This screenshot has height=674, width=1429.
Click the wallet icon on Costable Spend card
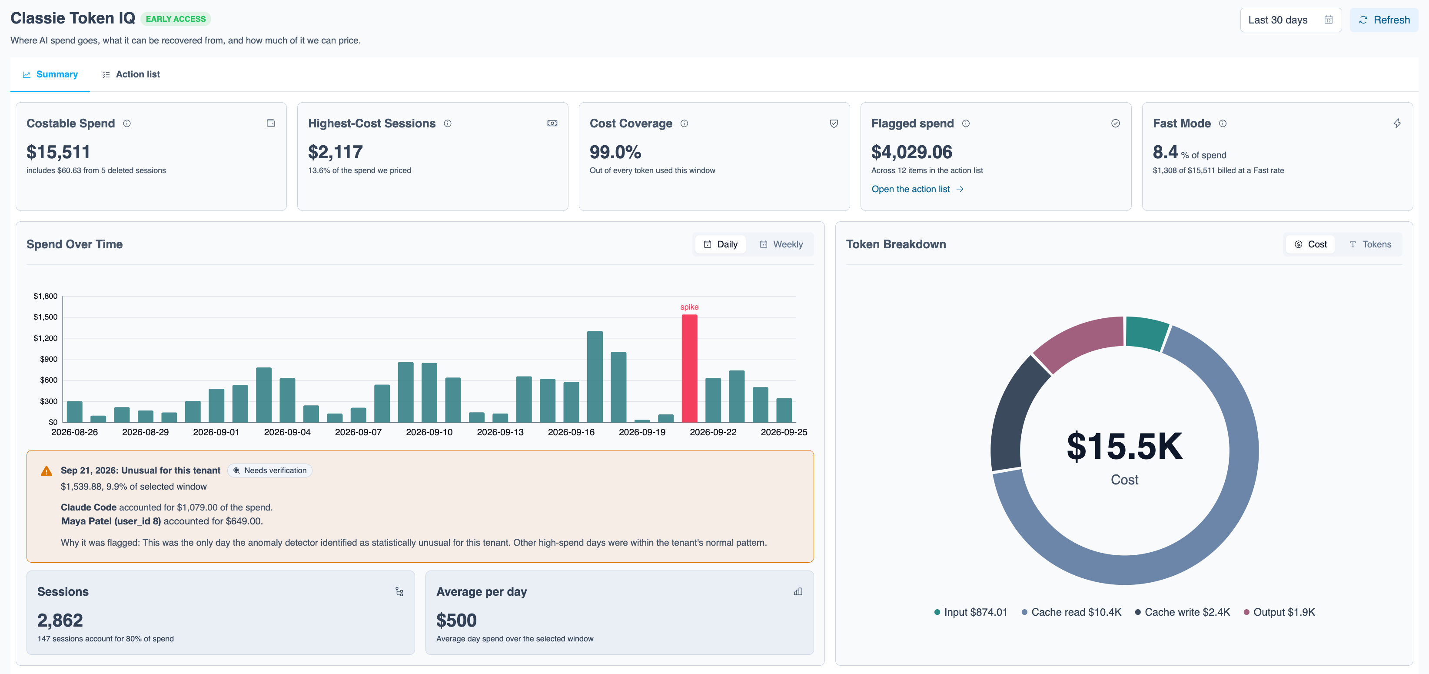(x=271, y=123)
